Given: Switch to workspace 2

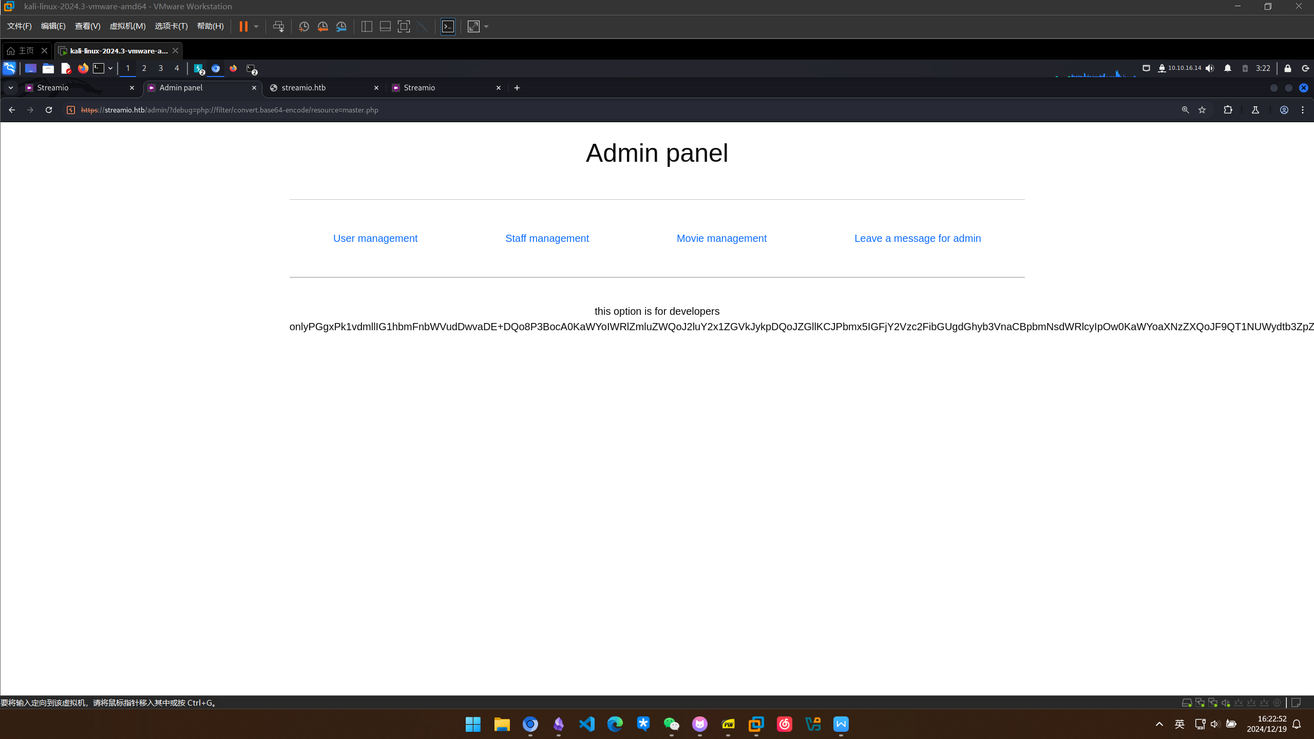Looking at the screenshot, I should pos(144,68).
